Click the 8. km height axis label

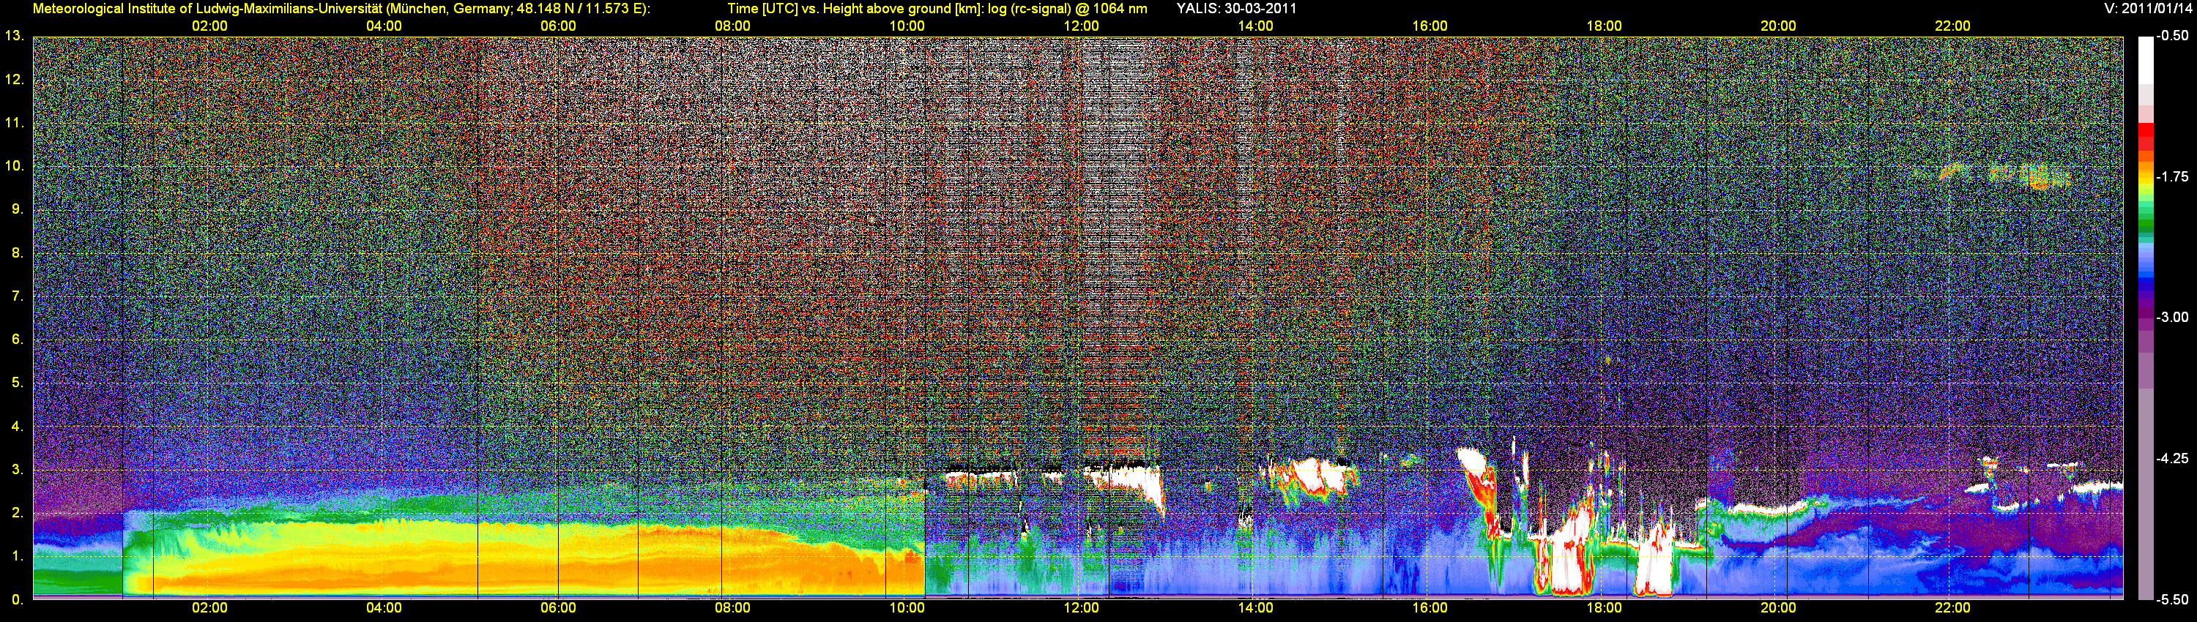17,253
